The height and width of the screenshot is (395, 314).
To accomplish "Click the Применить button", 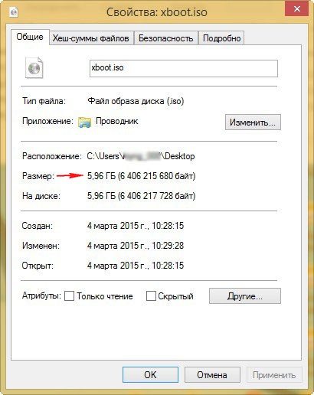I will pos(274,374).
